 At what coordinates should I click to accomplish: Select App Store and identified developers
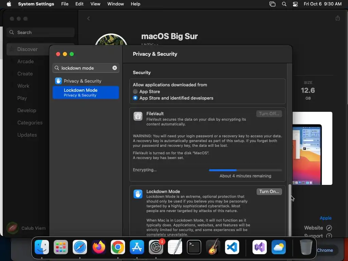coord(135,98)
